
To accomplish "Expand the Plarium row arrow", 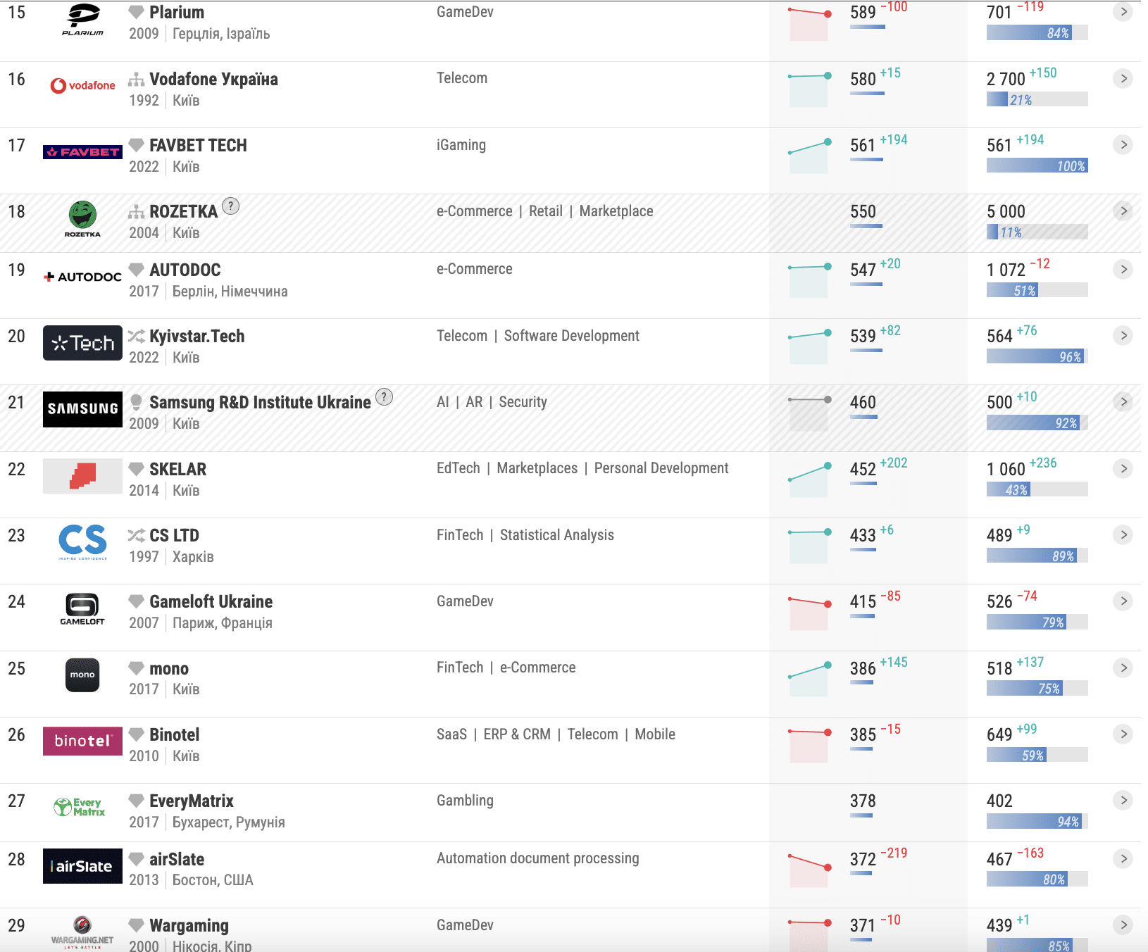I will point(1123,12).
